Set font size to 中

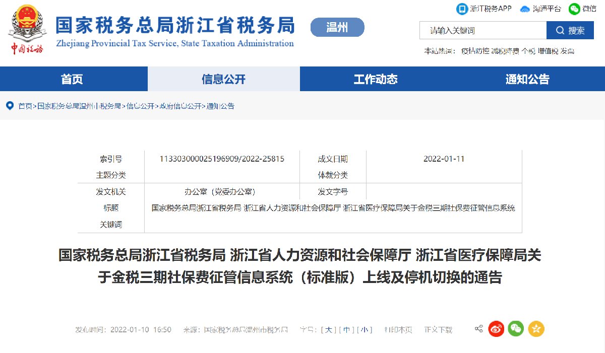tap(347, 330)
